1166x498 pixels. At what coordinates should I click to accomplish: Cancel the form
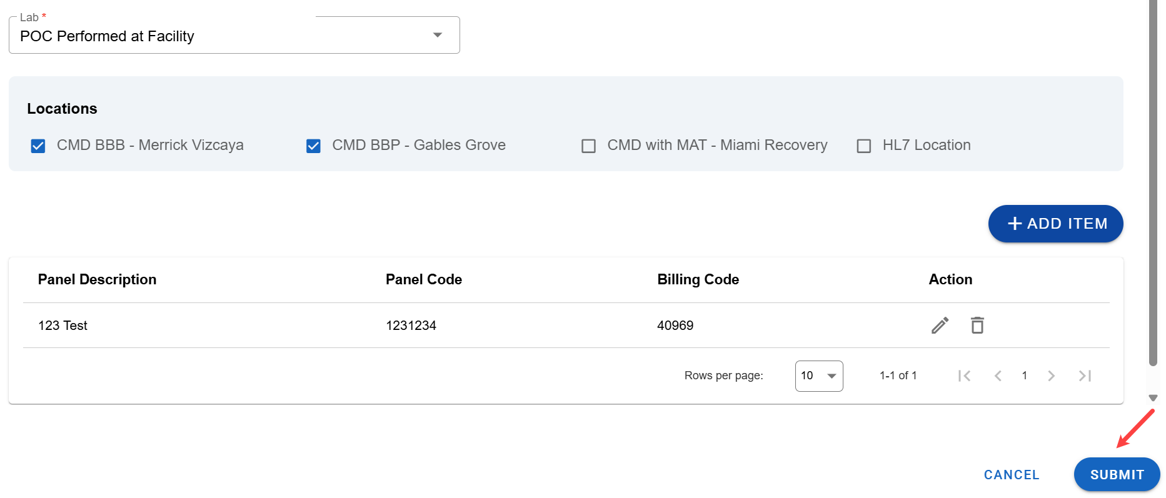pyautogui.click(x=1011, y=475)
